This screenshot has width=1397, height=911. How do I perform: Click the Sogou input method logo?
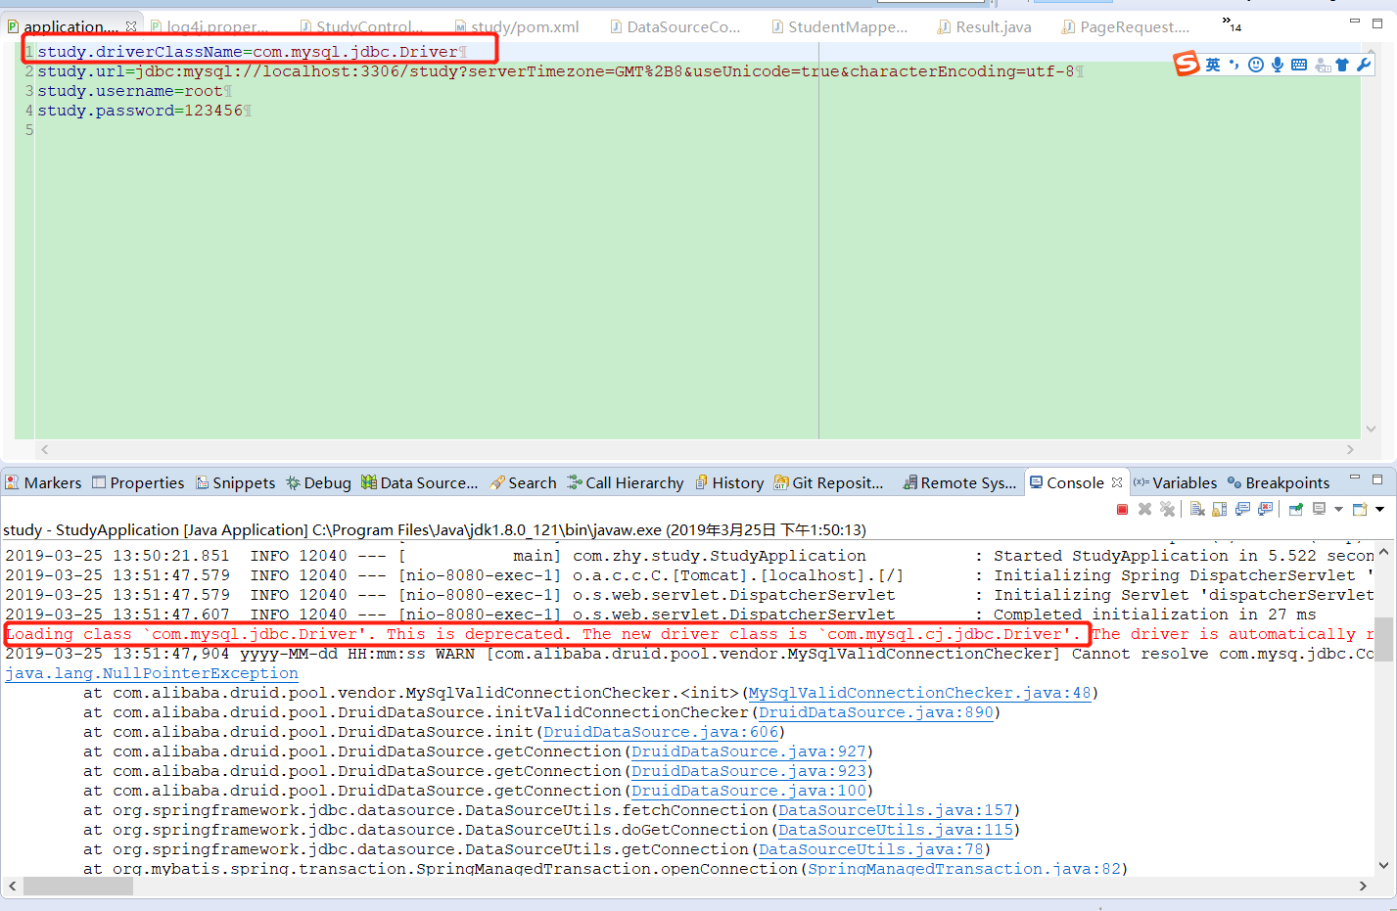[x=1187, y=64]
